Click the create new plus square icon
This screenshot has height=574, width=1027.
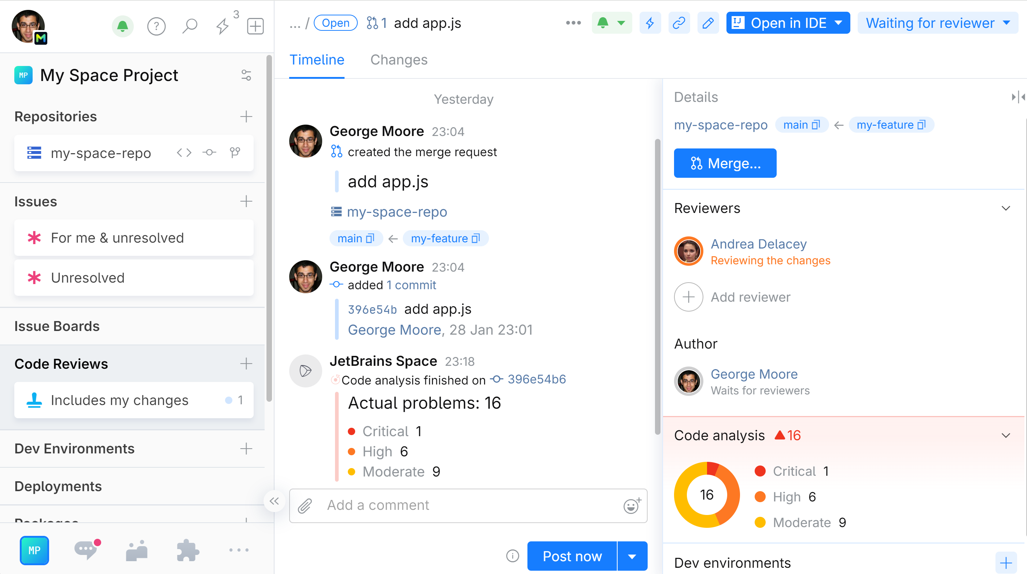255,26
